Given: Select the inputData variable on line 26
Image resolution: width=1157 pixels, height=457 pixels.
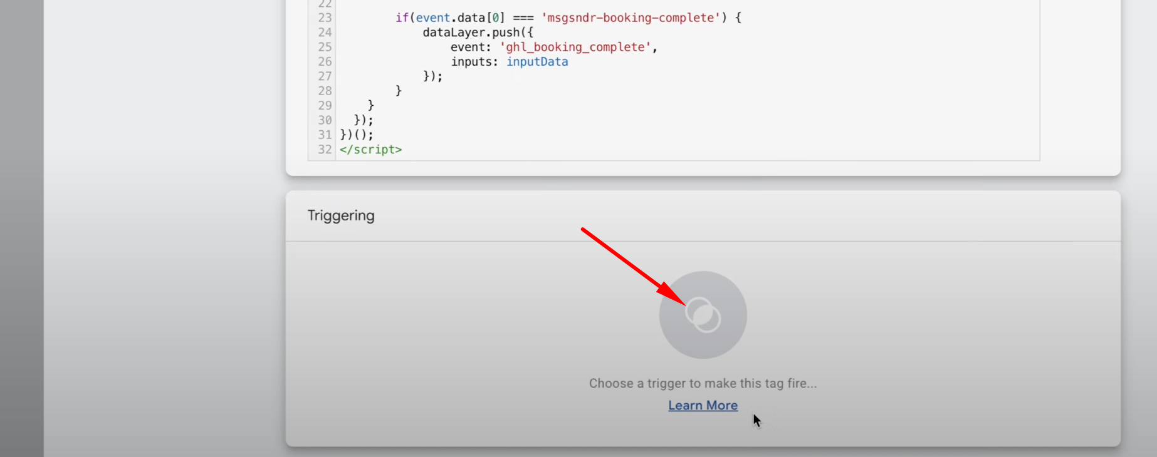Looking at the screenshot, I should [x=537, y=62].
